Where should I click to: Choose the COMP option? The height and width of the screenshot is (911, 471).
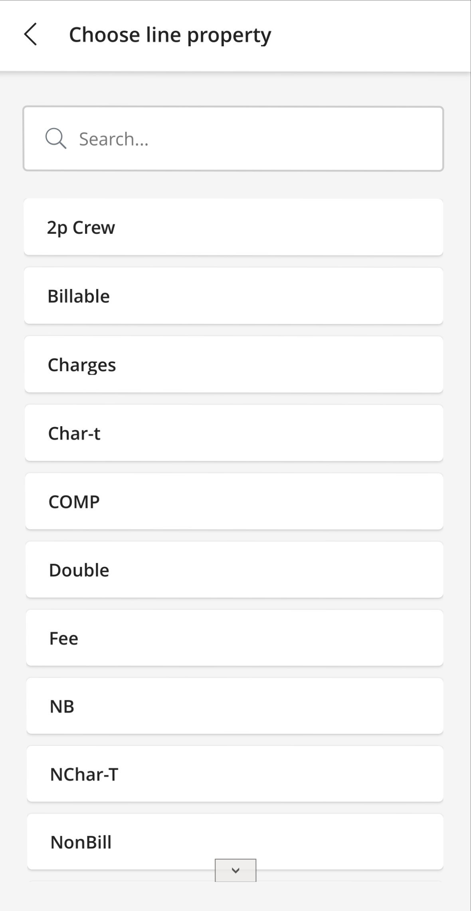click(234, 501)
